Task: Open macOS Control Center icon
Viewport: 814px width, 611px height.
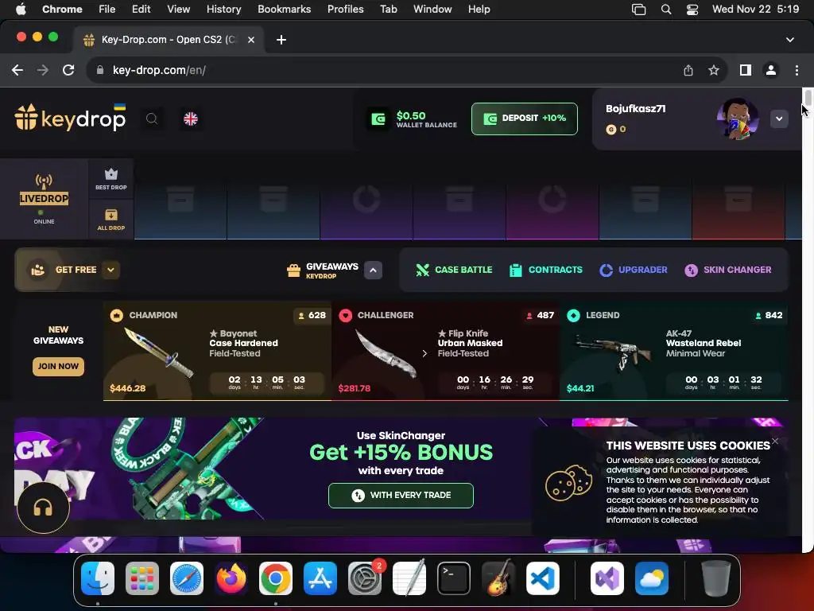Action: 692,10
